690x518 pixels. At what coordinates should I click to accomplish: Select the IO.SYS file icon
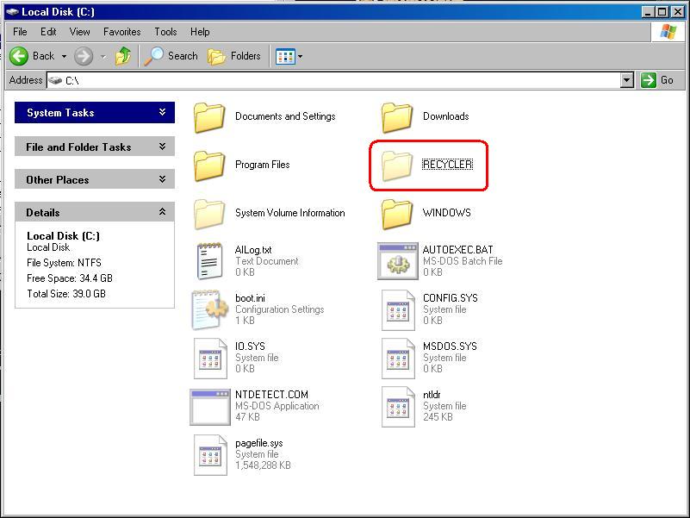(210, 358)
